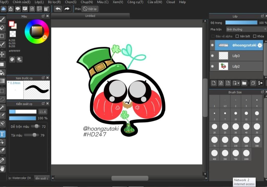Open the color palette icon
Image resolution: width=267 pixels, height=187 pixels.
(x=12, y=59)
